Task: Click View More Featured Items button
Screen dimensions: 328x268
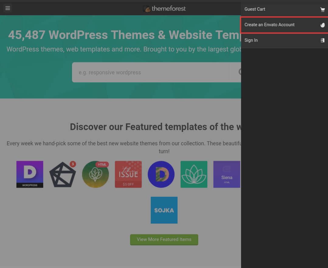Action: point(164,239)
